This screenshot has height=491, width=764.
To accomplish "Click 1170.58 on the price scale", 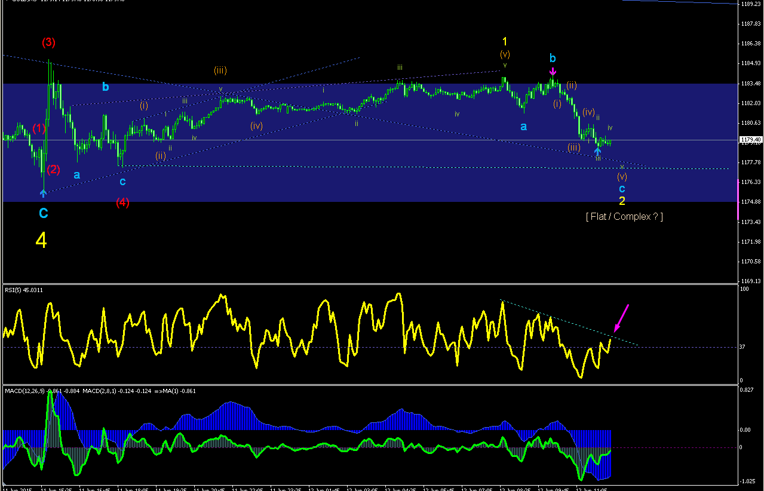I will pos(750,262).
